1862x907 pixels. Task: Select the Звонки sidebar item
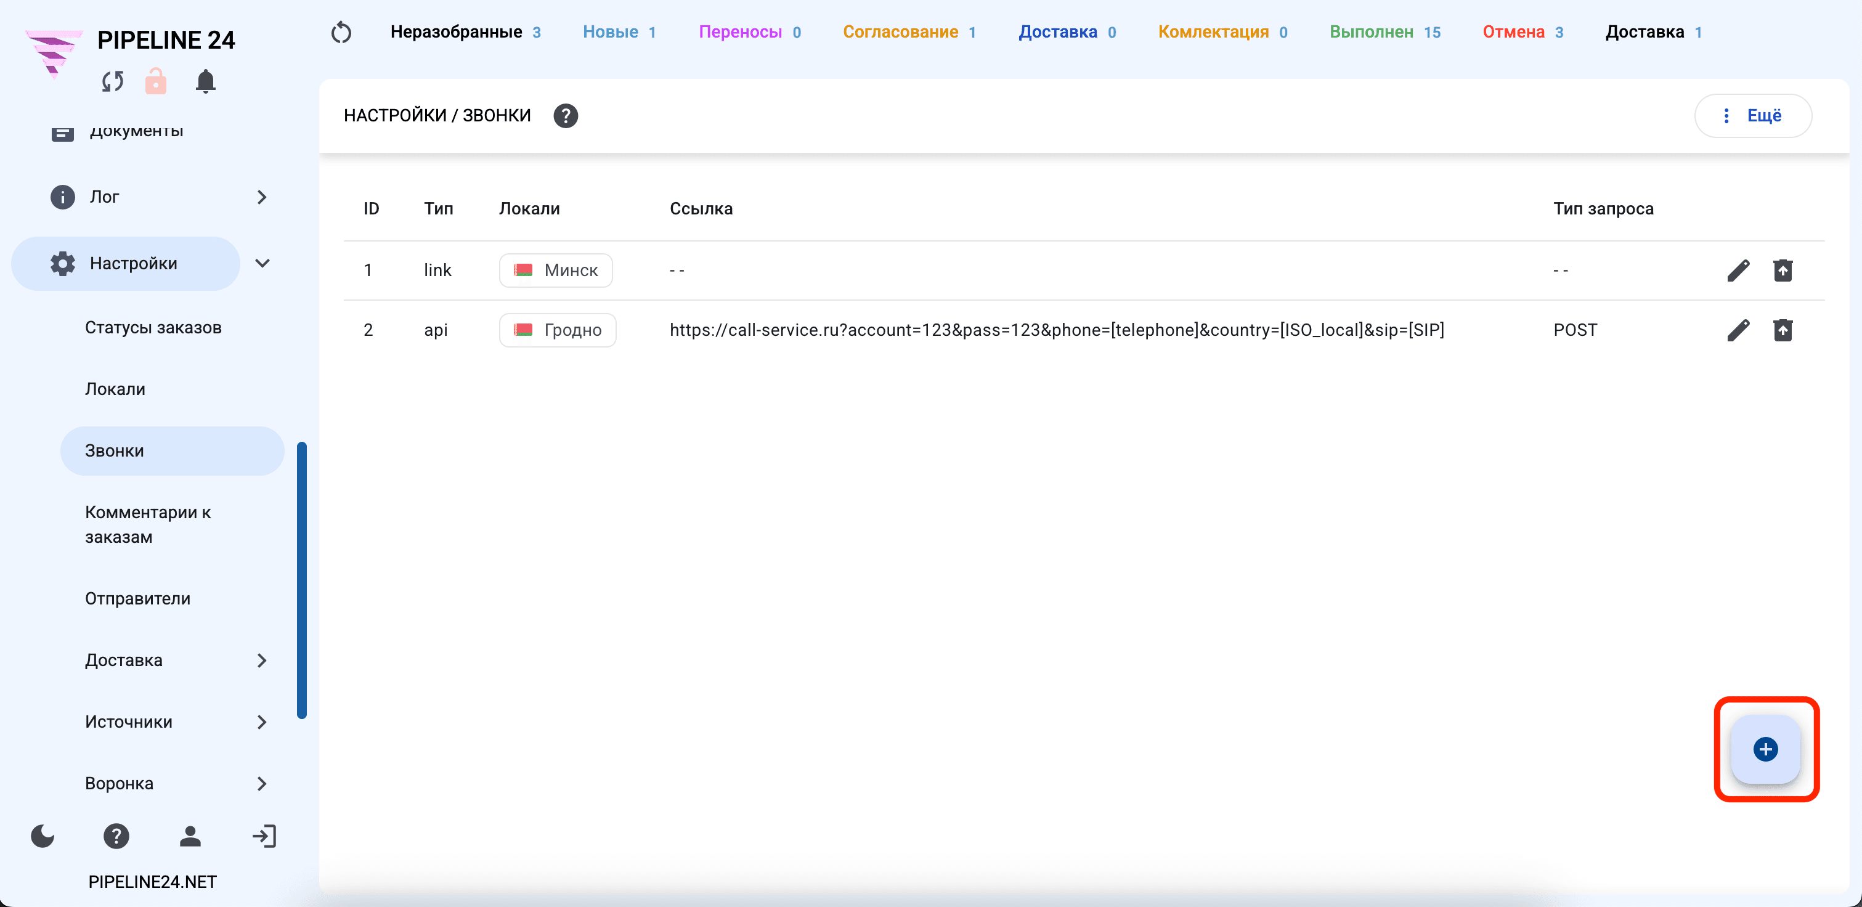[172, 451]
